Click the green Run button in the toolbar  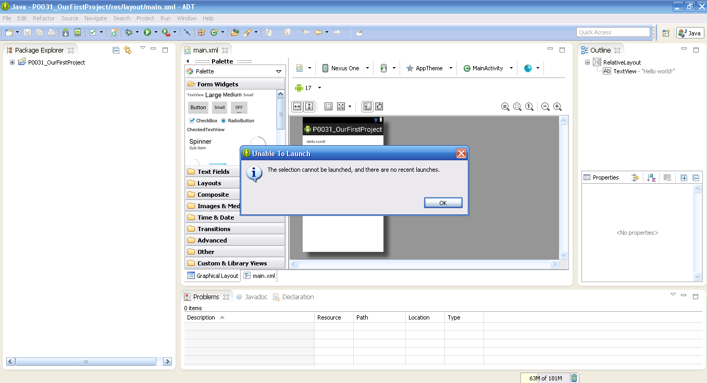tap(147, 32)
